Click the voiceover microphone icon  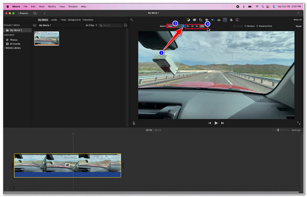(x=134, y=123)
